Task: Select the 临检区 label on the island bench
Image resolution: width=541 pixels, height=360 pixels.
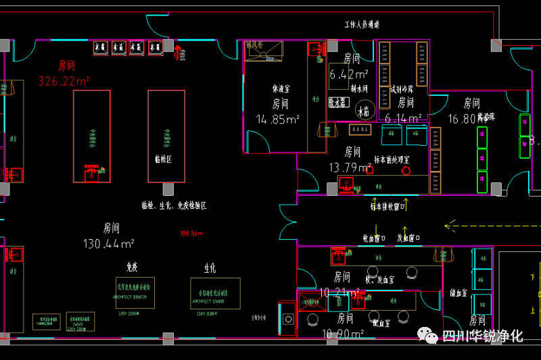Action: coord(163,159)
